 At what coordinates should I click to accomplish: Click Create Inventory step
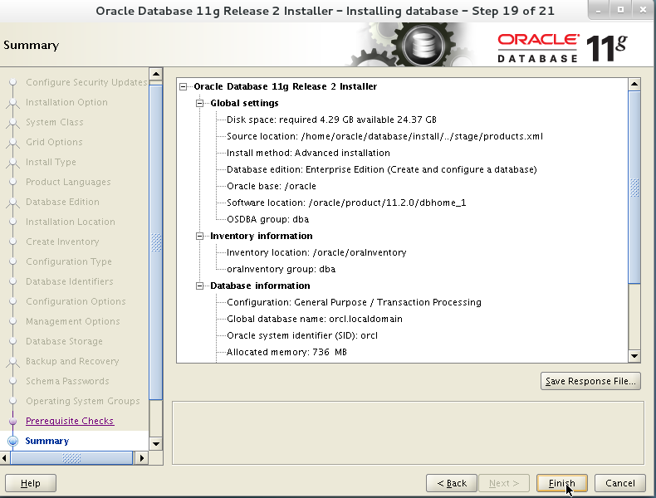62,242
